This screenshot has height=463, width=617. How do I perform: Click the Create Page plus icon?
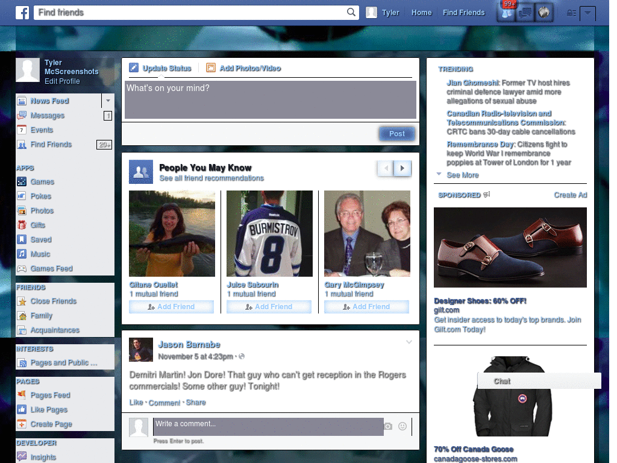(22, 424)
